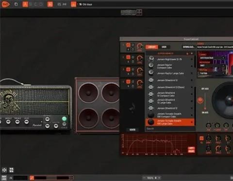Open the Cabinet type dropdown
233x181 pixels.
212,58
